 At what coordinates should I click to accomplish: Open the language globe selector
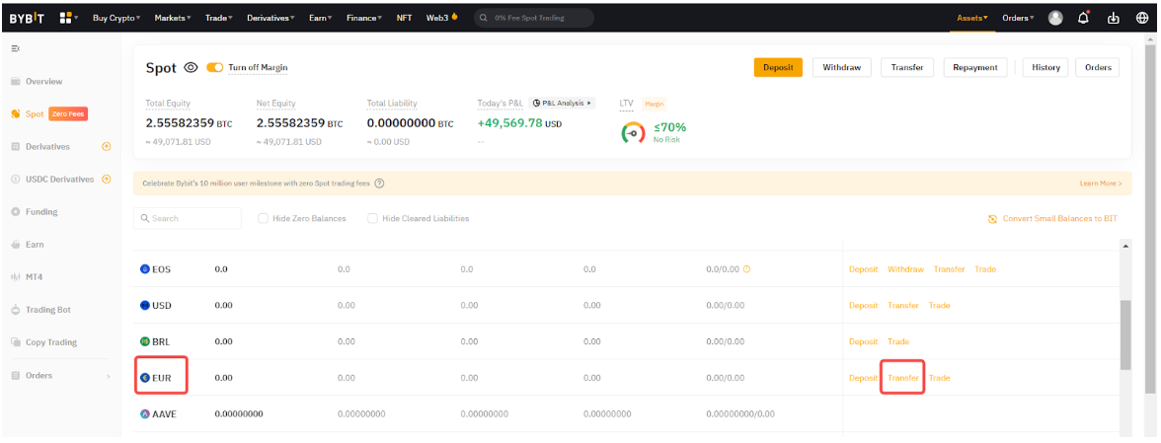pos(1142,18)
